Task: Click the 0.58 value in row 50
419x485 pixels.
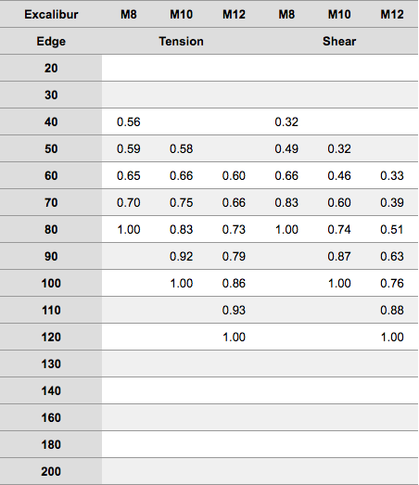Action: click(181, 148)
